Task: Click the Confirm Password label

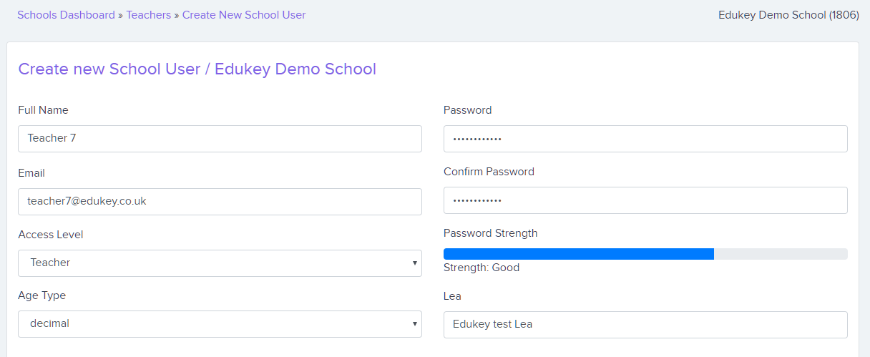Action: [489, 172]
